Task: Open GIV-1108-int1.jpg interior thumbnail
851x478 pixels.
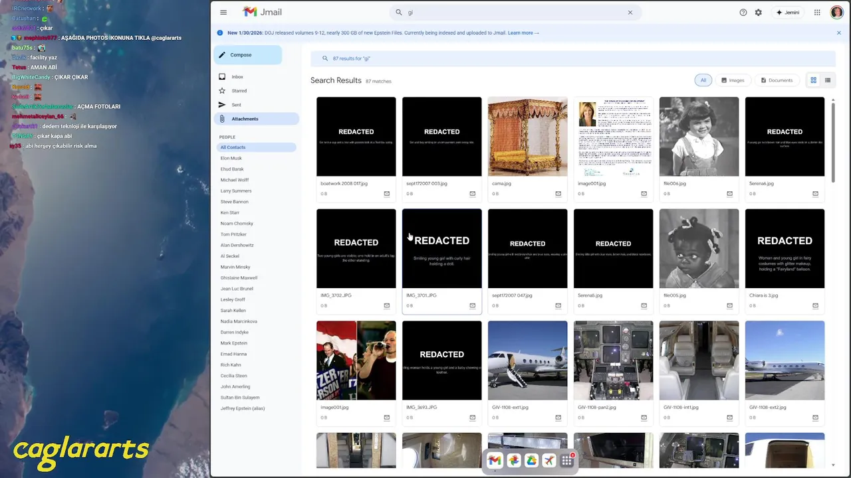Action: (699, 360)
